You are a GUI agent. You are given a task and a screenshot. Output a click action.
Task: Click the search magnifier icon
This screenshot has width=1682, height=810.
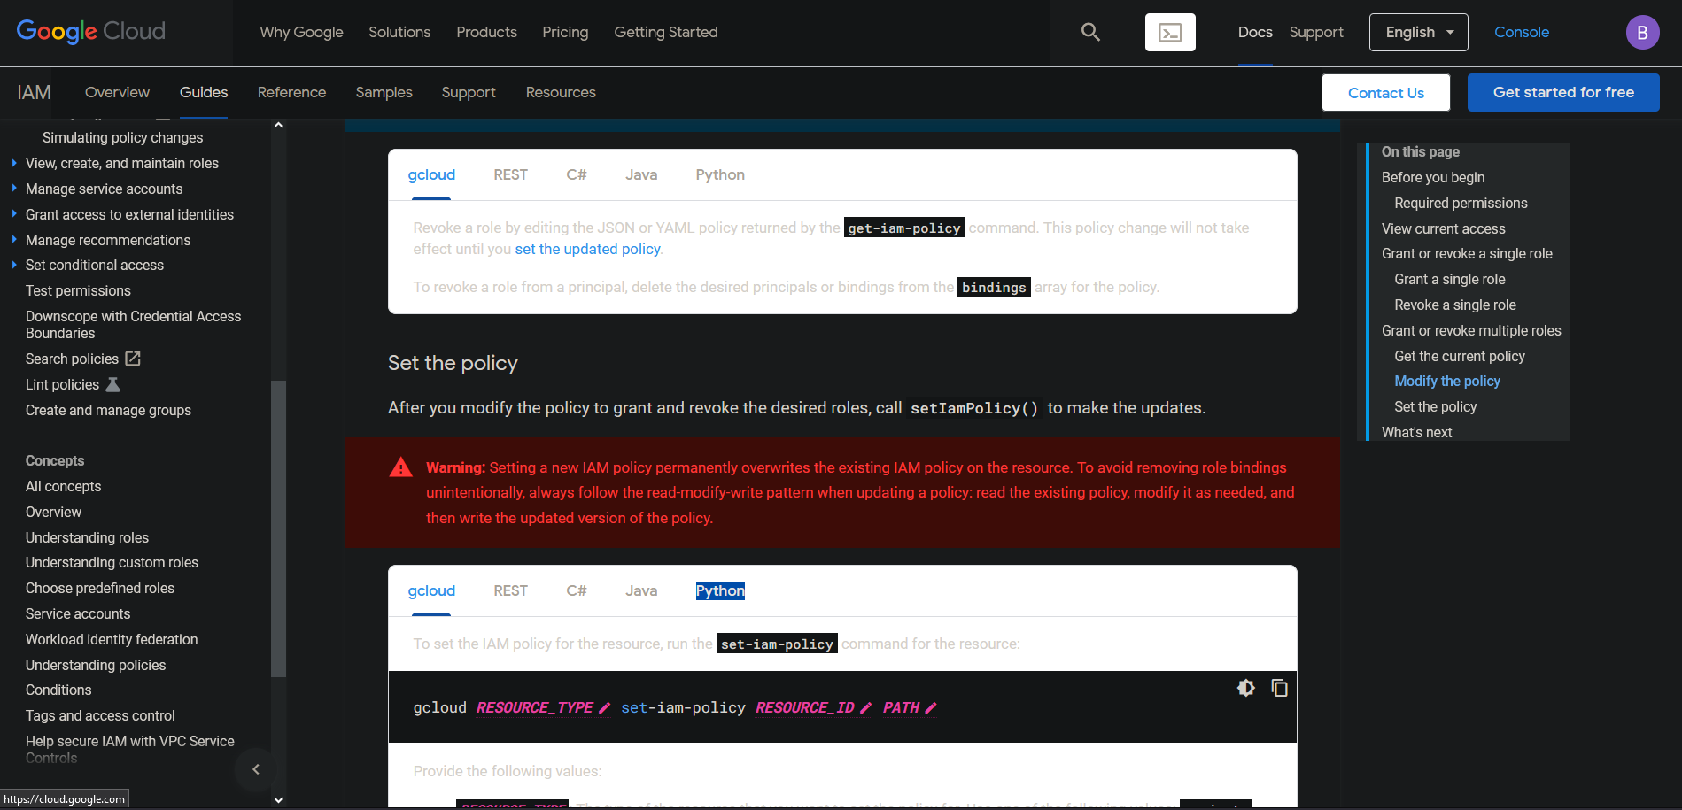click(1090, 32)
